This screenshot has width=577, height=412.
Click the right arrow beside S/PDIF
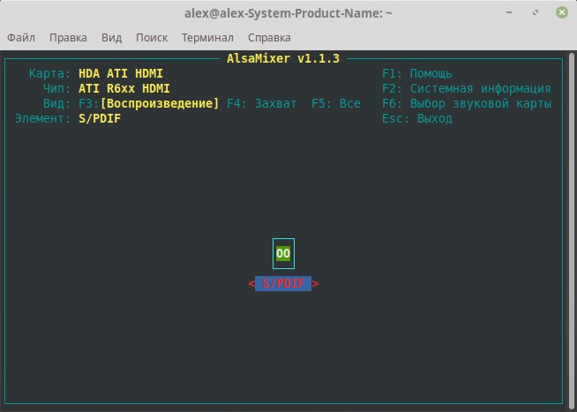(316, 284)
